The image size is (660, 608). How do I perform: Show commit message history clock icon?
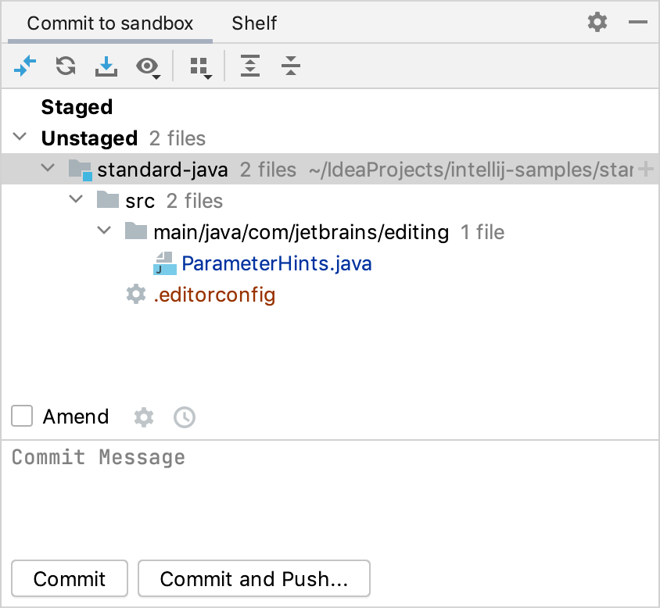185,417
